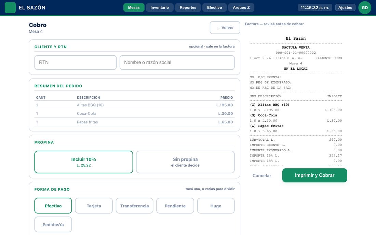This screenshot has height=235, width=376.
Task: Mark the payment as Pendiente
Action: [x=175, y=206]
